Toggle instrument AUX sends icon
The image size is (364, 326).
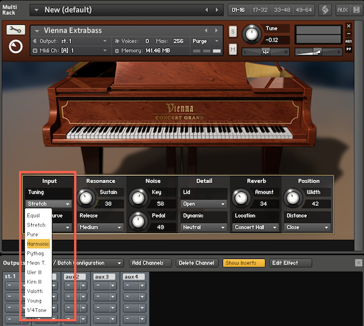coord(348,42)
